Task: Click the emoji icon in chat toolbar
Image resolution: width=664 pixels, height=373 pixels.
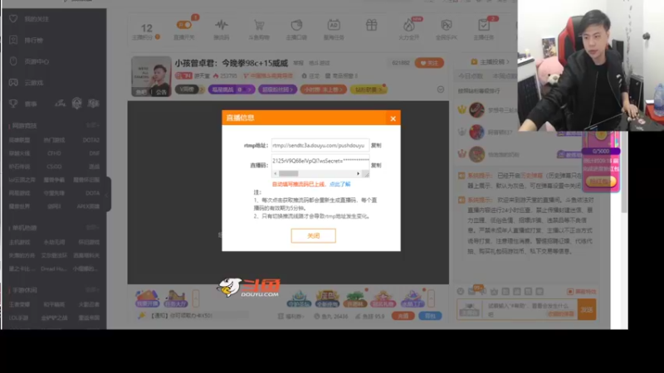Action: [x=461, y=292]
